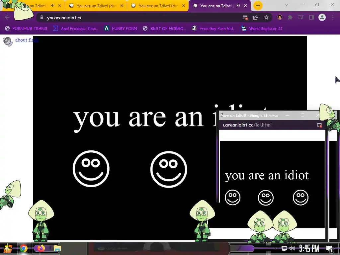Close the active Idiot tab
This screenshot has height=255, width=340.
click(245, 6)
